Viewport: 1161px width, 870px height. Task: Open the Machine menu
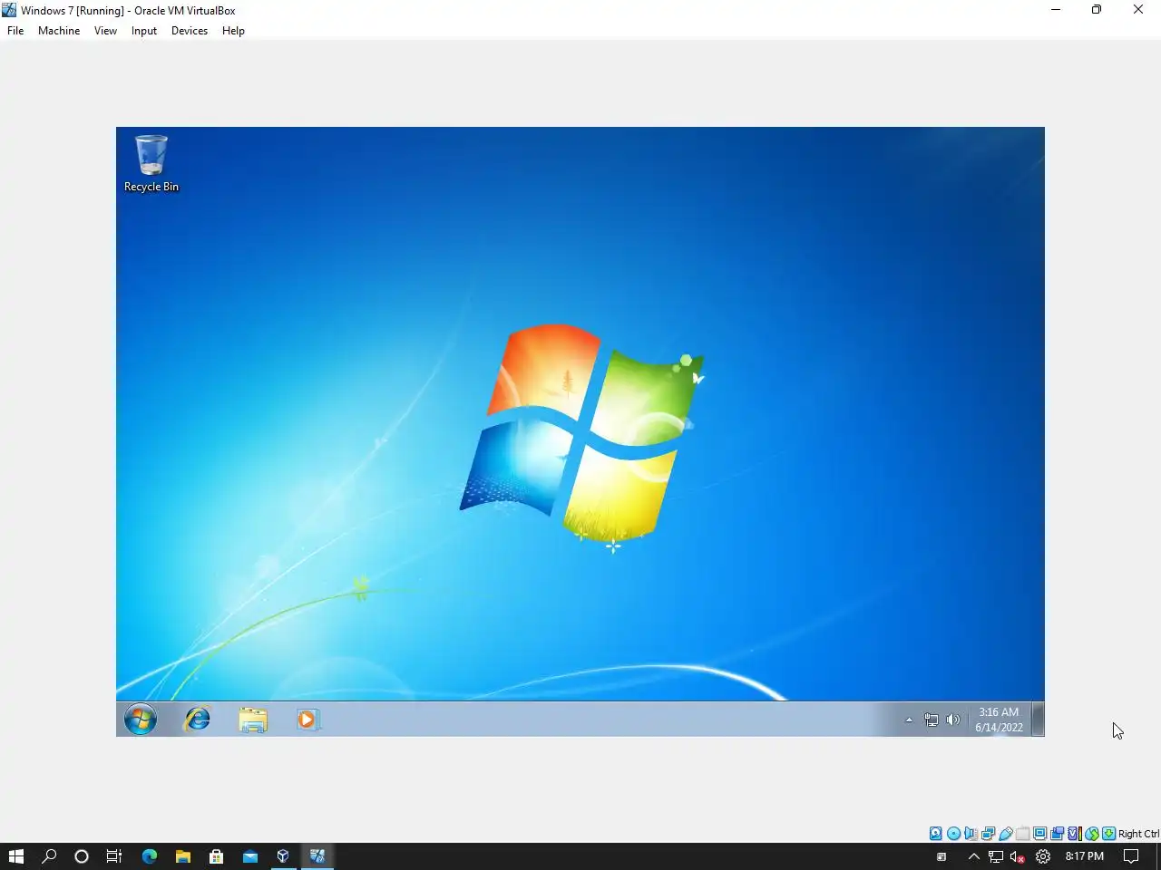(x=59, y=31)
